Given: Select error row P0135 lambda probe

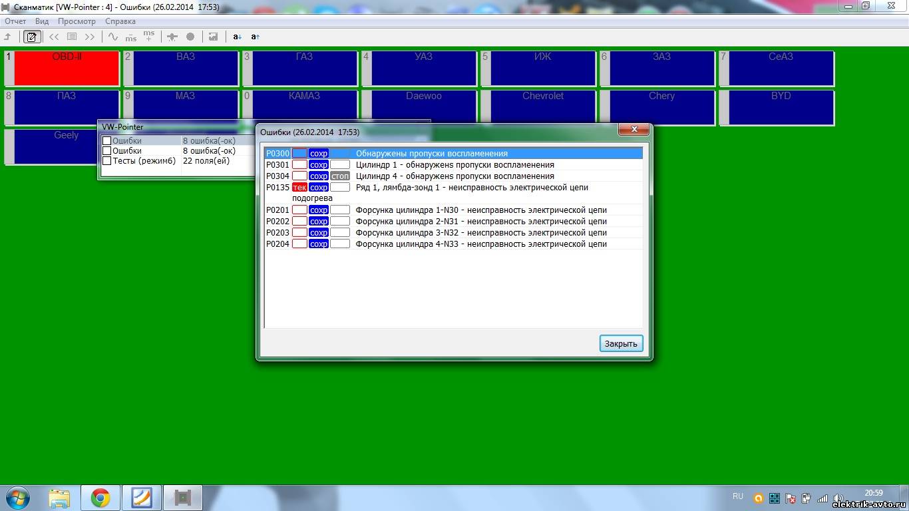Looking at the screenshot, I should (x=472, y=188).
